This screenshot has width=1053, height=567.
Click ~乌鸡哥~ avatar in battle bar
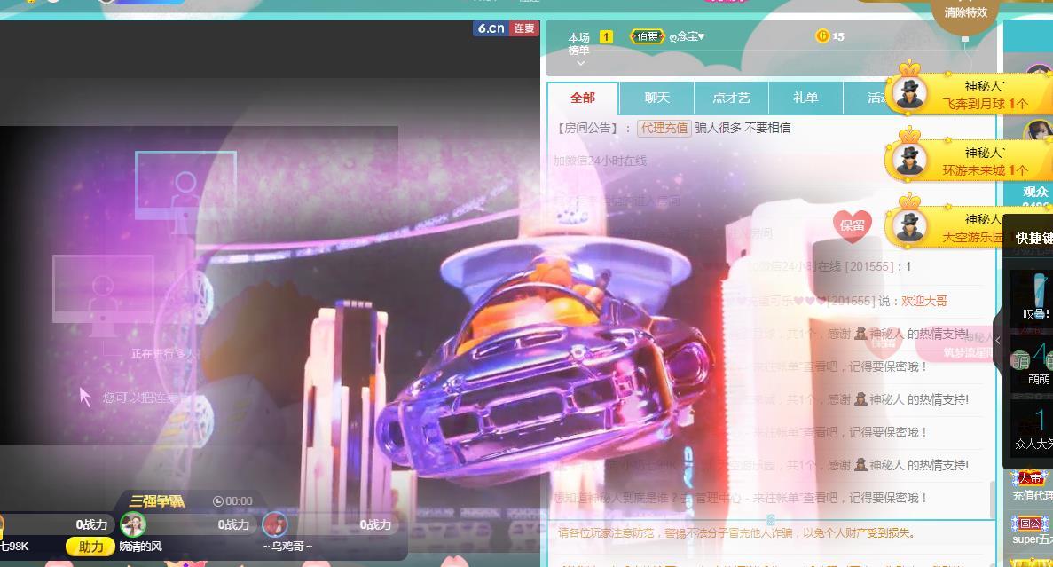275,524
